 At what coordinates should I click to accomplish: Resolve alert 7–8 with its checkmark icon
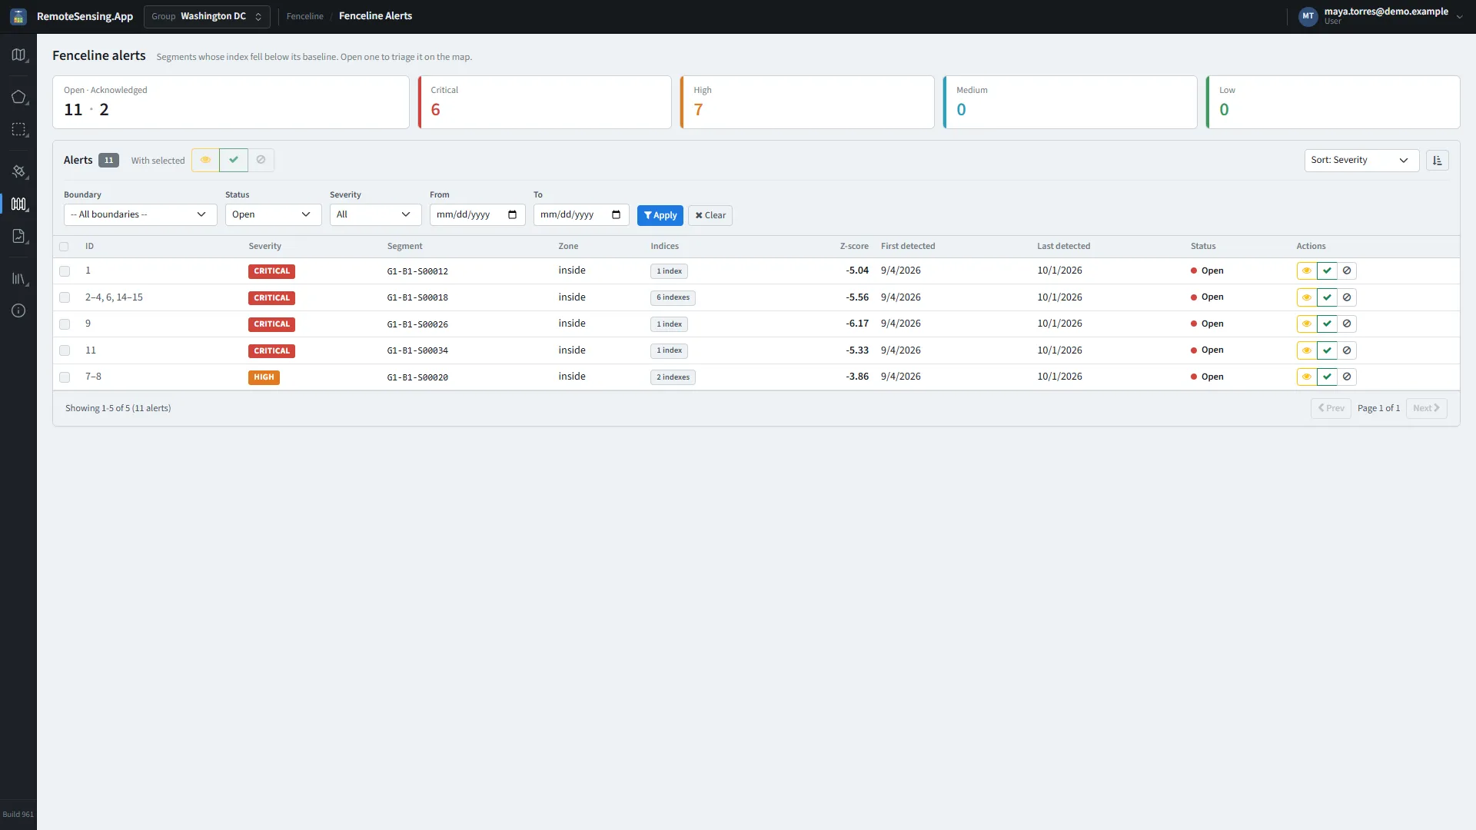click(1327, 377)
